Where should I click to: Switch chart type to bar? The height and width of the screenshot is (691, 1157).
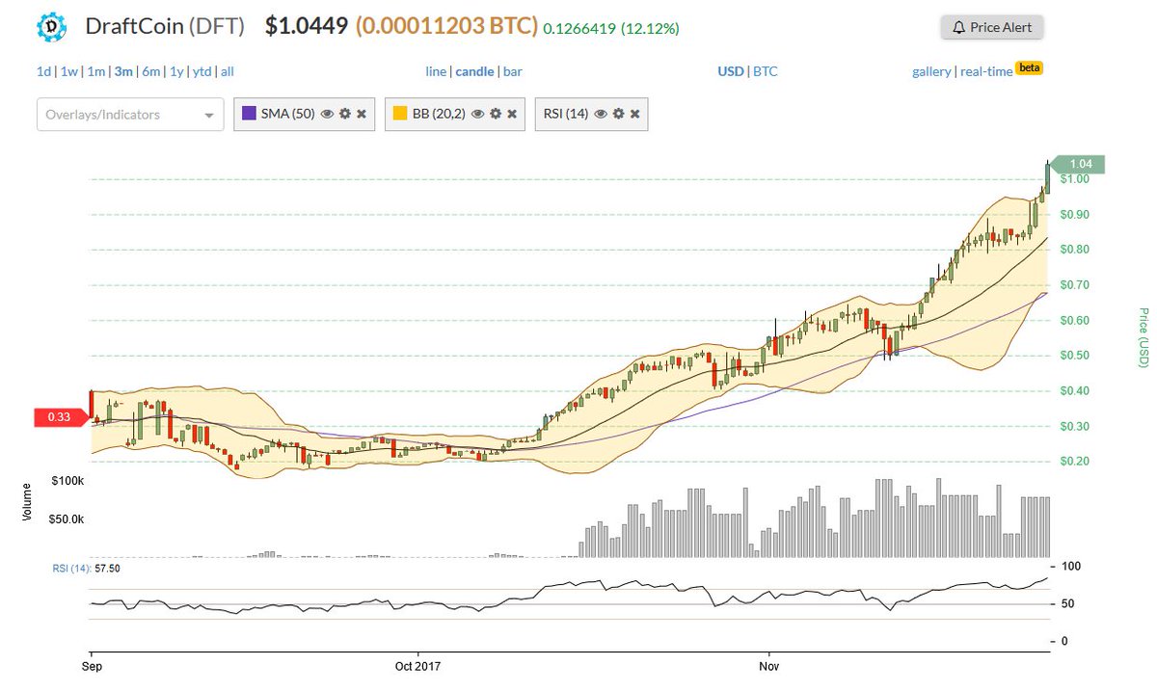tap(512, 71)
